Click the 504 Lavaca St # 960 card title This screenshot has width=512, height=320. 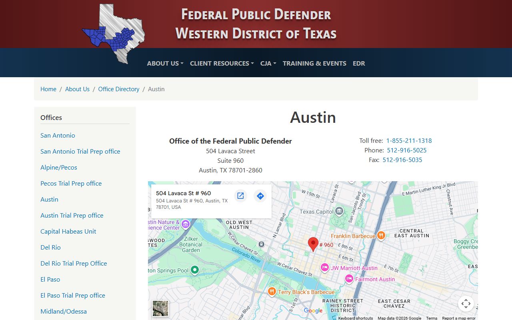184,193
